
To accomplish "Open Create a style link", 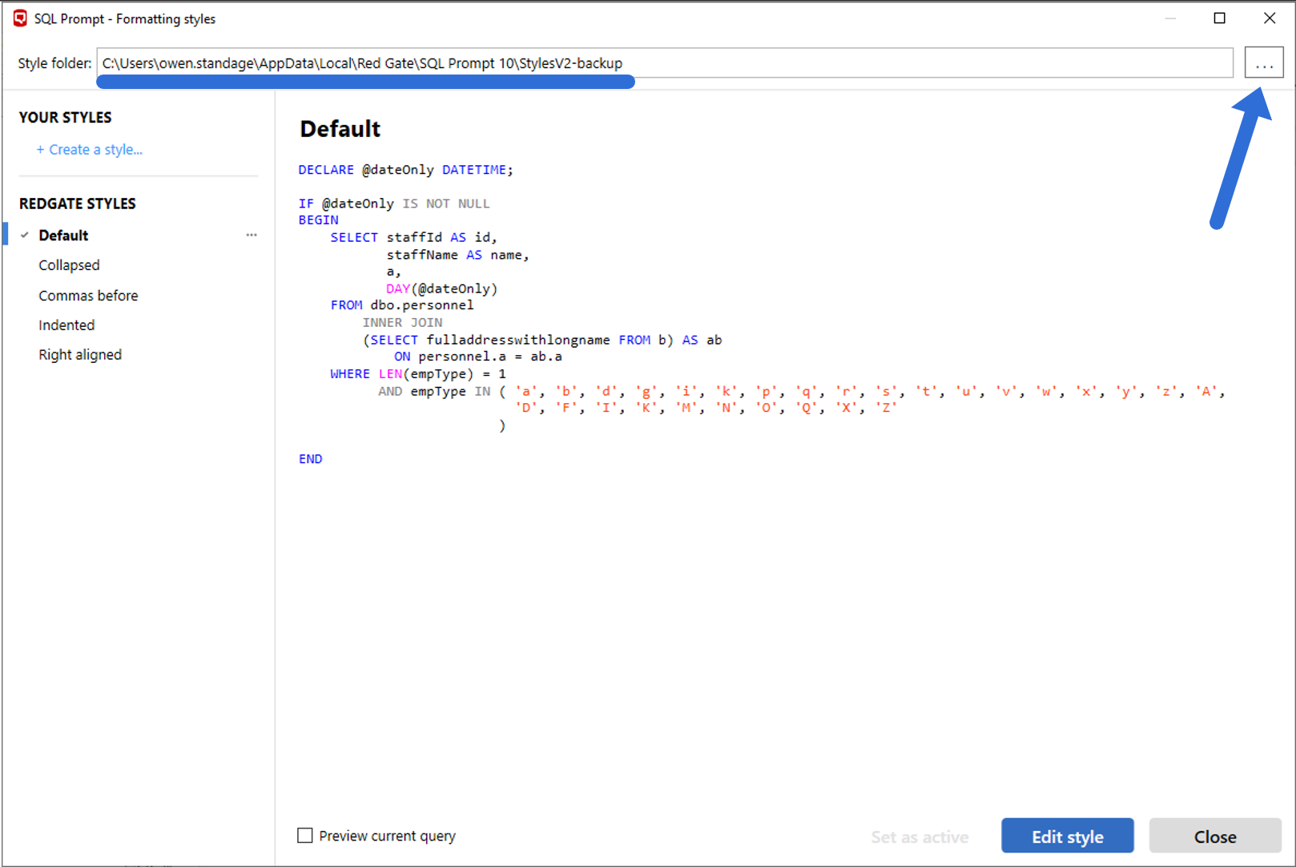I will [x=90, y=149].
